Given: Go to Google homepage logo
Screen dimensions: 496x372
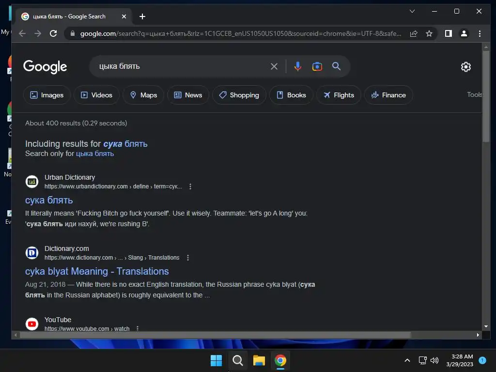Looking at the screenshot, I should click(45, 67).
